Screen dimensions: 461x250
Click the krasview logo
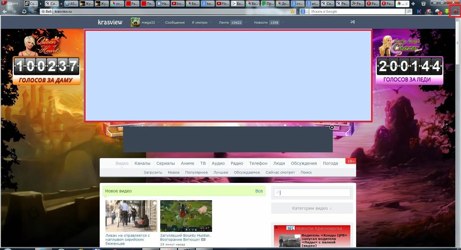[x=110, y=22]
